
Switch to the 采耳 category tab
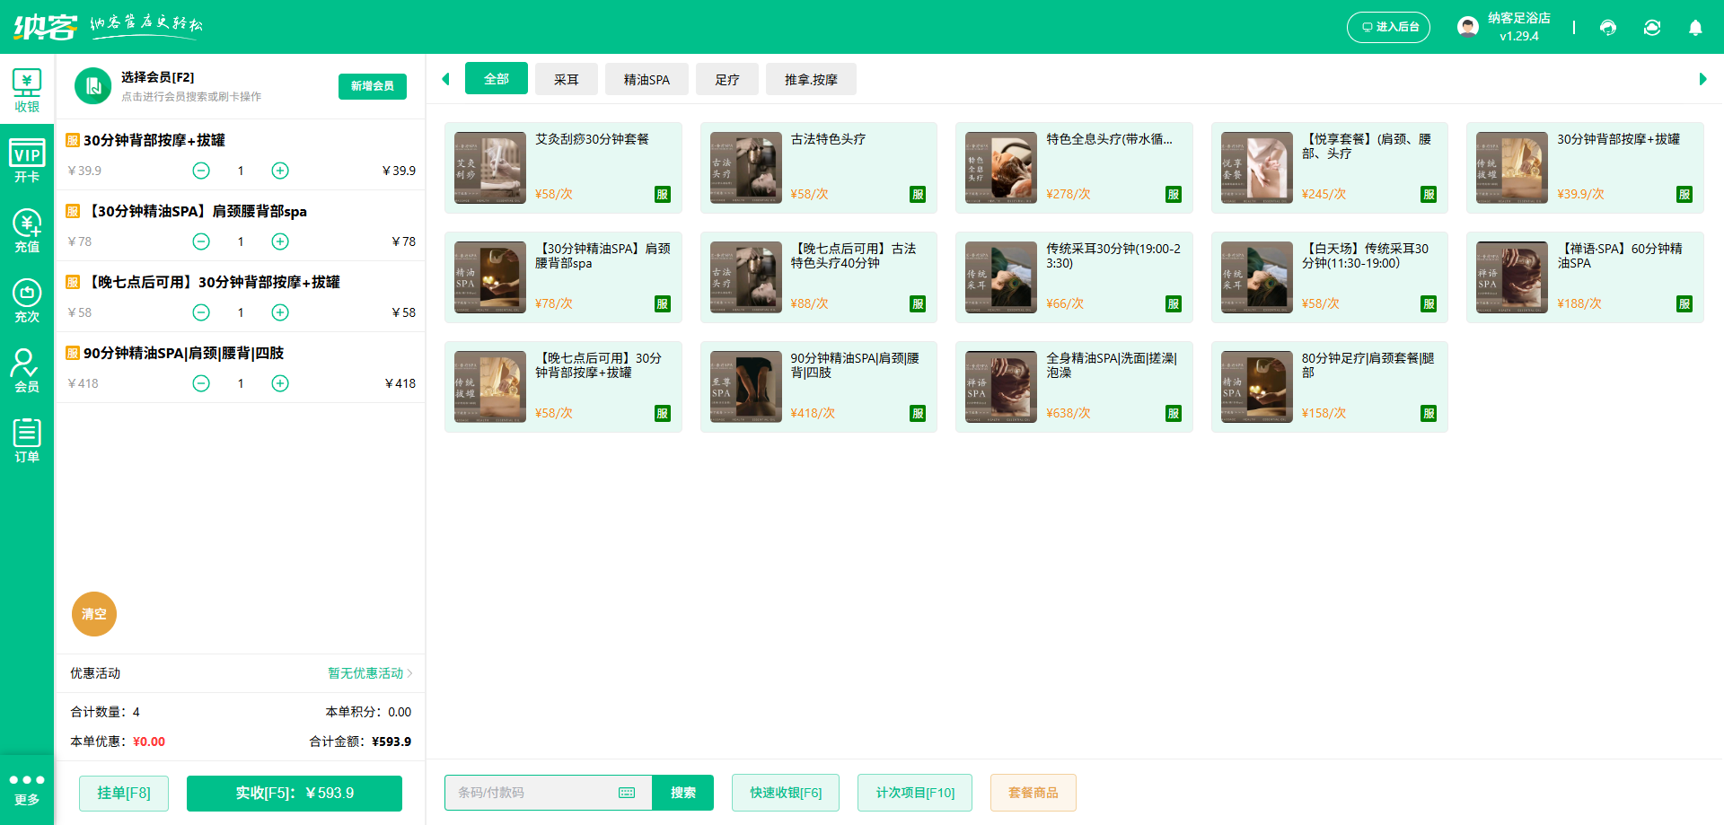coord(566,79)
